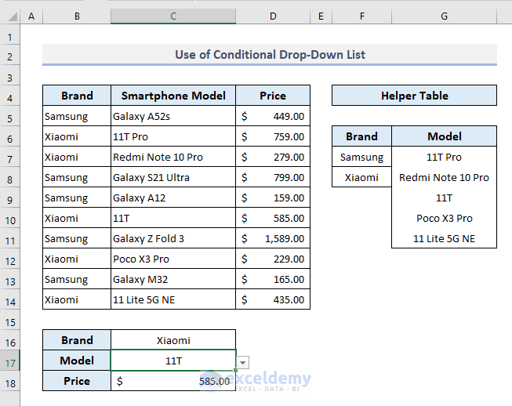Viewport: 512px width, 406px height.
Task: Click 'Xiaomi' brand cell in row 6
Action: [77, 136]
